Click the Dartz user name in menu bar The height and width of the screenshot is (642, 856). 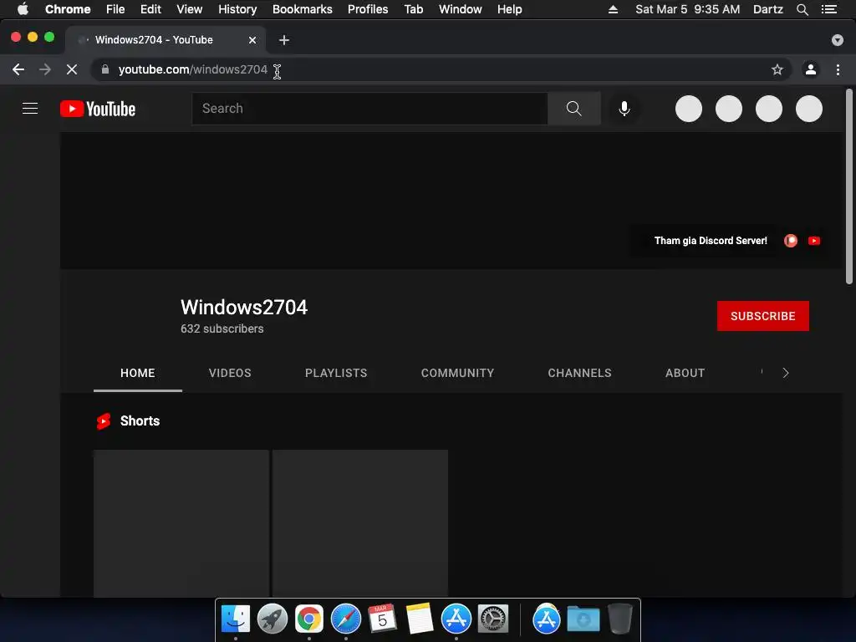(x=768, y=9)
